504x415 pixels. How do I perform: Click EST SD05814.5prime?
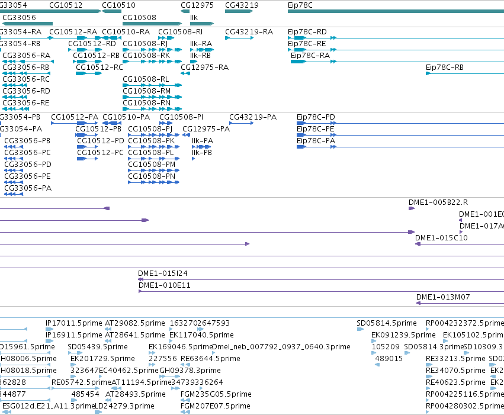[x=387, y=323]
